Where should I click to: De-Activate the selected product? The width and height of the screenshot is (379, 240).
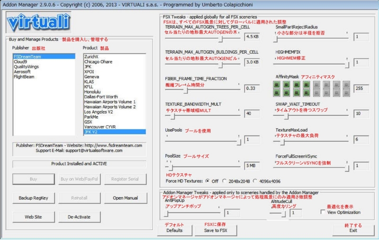(79, 217)
